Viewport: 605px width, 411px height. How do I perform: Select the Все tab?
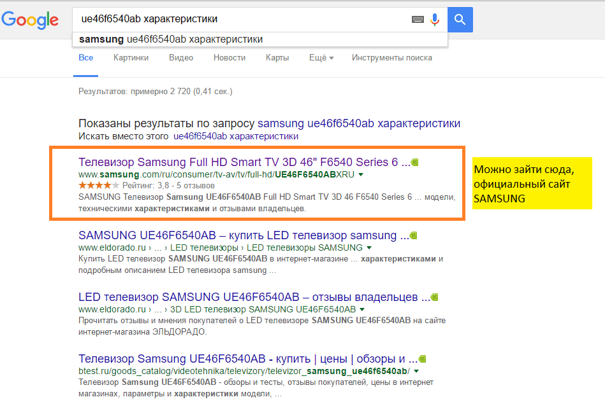coord(85,58)
